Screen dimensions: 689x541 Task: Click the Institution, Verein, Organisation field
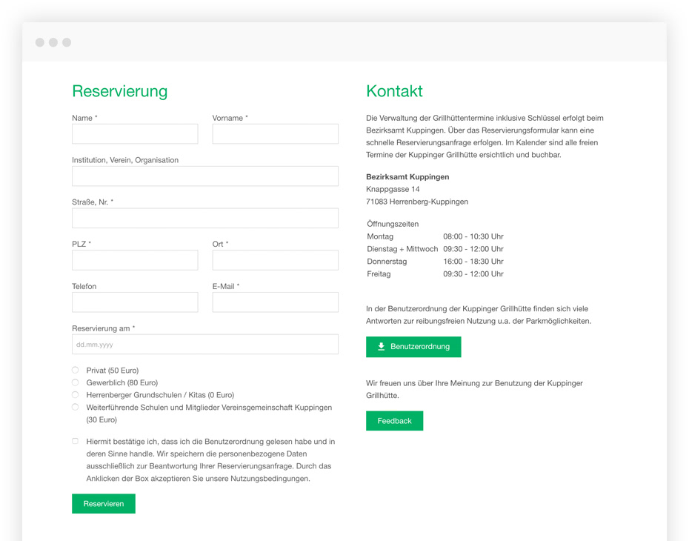click(205, 176)
